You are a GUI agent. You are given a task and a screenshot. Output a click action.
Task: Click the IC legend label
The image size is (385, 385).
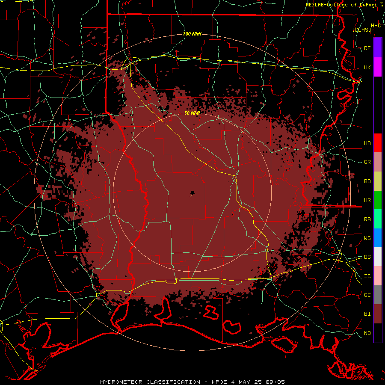point(367,276)
